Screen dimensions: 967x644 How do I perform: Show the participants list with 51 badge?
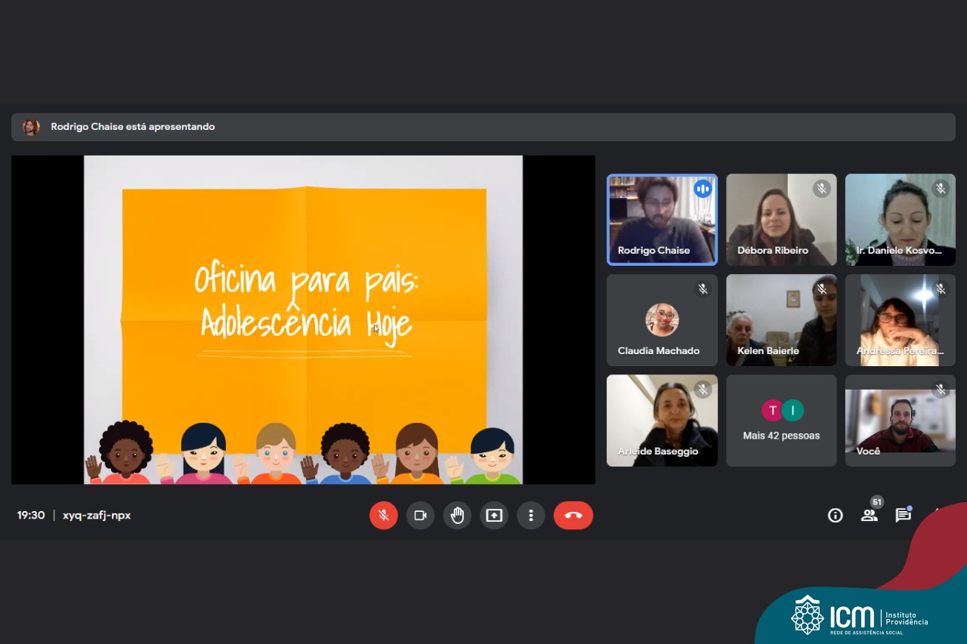870,515
